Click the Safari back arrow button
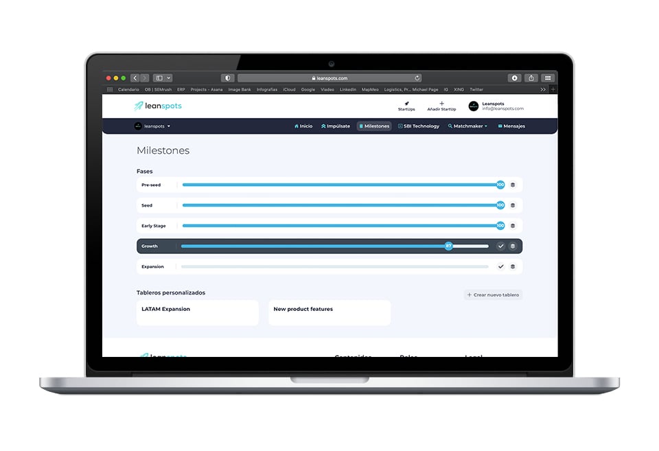Viewport: 659px width, 451px height. (135, 78)
